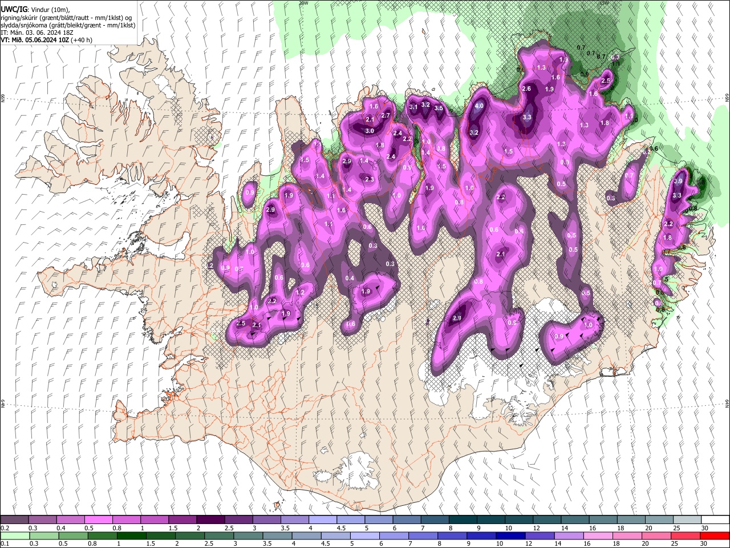Click the 3.1 snowfall value on the map
This screenshot has width=730, height=548.
pos(413,107)
